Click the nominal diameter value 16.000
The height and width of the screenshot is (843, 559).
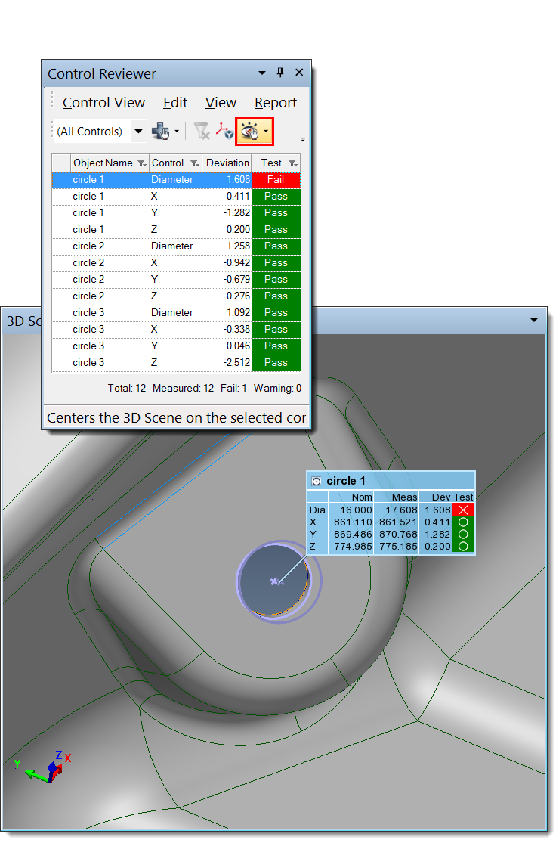point(356,510)
